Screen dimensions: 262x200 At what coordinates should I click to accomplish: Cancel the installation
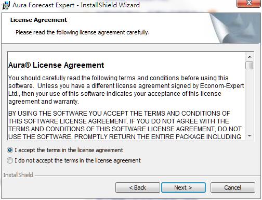click(233, 187)
